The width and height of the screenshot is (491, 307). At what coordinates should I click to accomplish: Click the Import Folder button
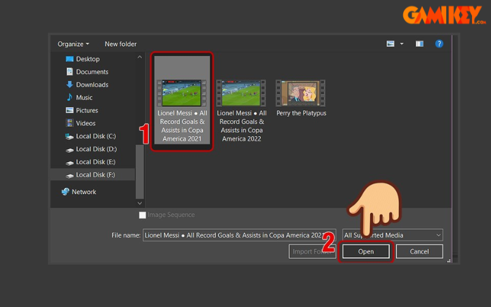coord(312,252)
